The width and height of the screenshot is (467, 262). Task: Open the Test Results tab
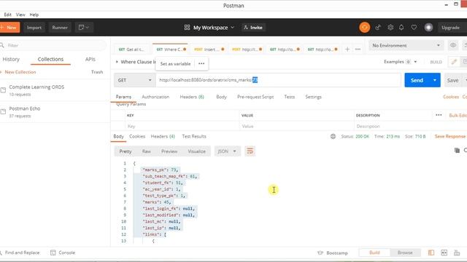tap(194, 136)
